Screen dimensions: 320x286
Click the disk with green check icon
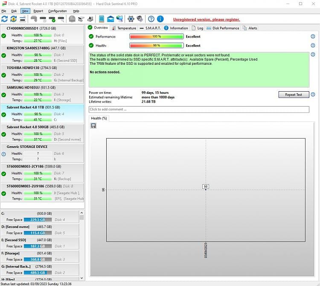coord(52,19)
